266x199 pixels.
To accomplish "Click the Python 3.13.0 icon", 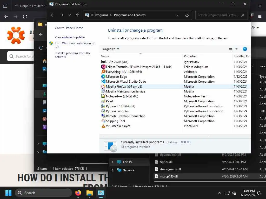I will pos(103,106).
